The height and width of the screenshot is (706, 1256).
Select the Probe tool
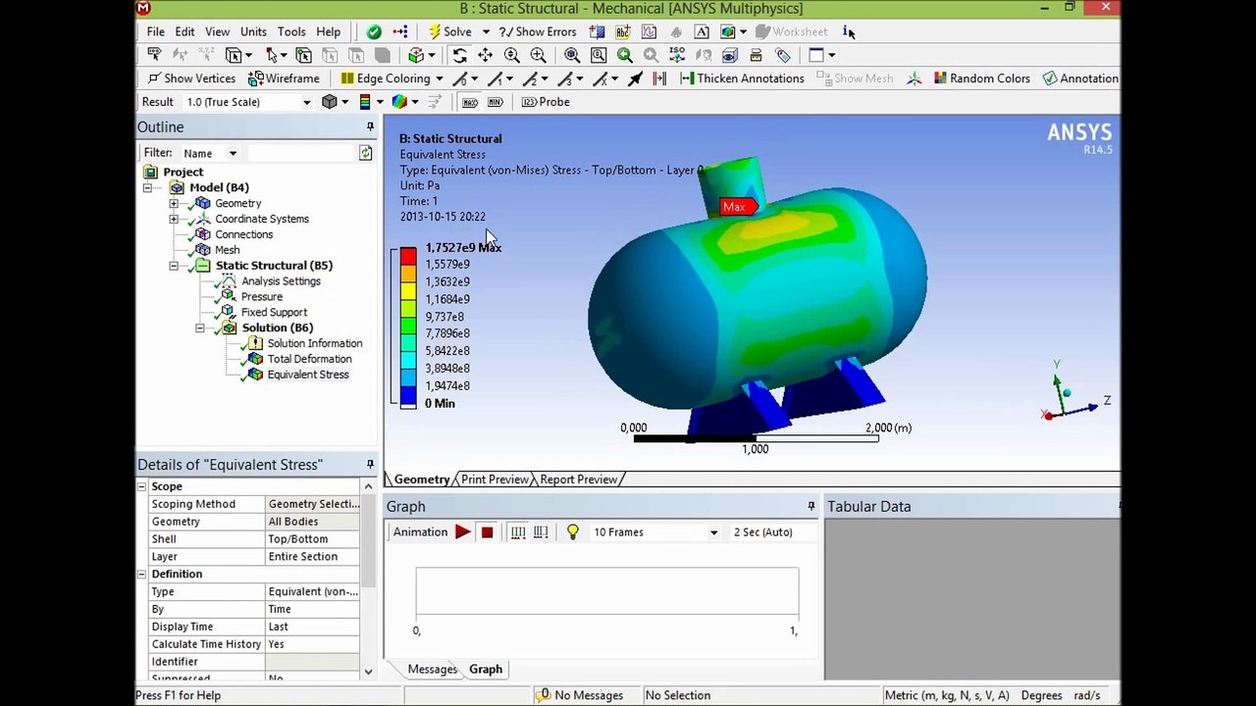point(546,102)
